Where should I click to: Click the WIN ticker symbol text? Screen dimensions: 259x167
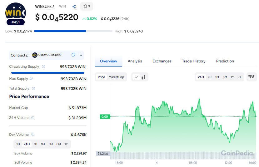(x=62, y=7)
